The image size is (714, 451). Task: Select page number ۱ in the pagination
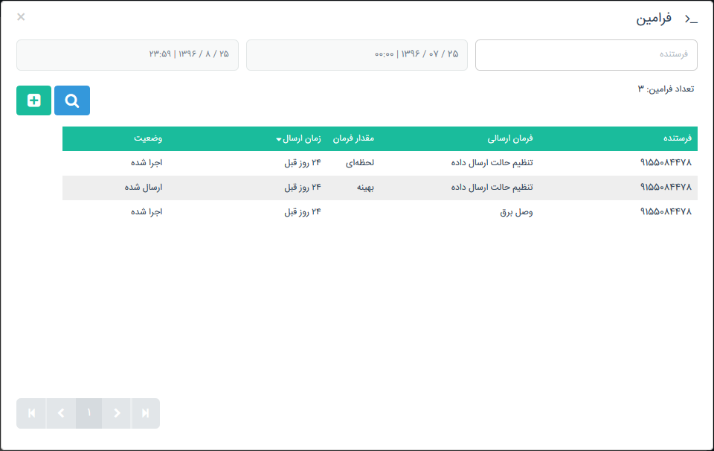coord(89,413)
